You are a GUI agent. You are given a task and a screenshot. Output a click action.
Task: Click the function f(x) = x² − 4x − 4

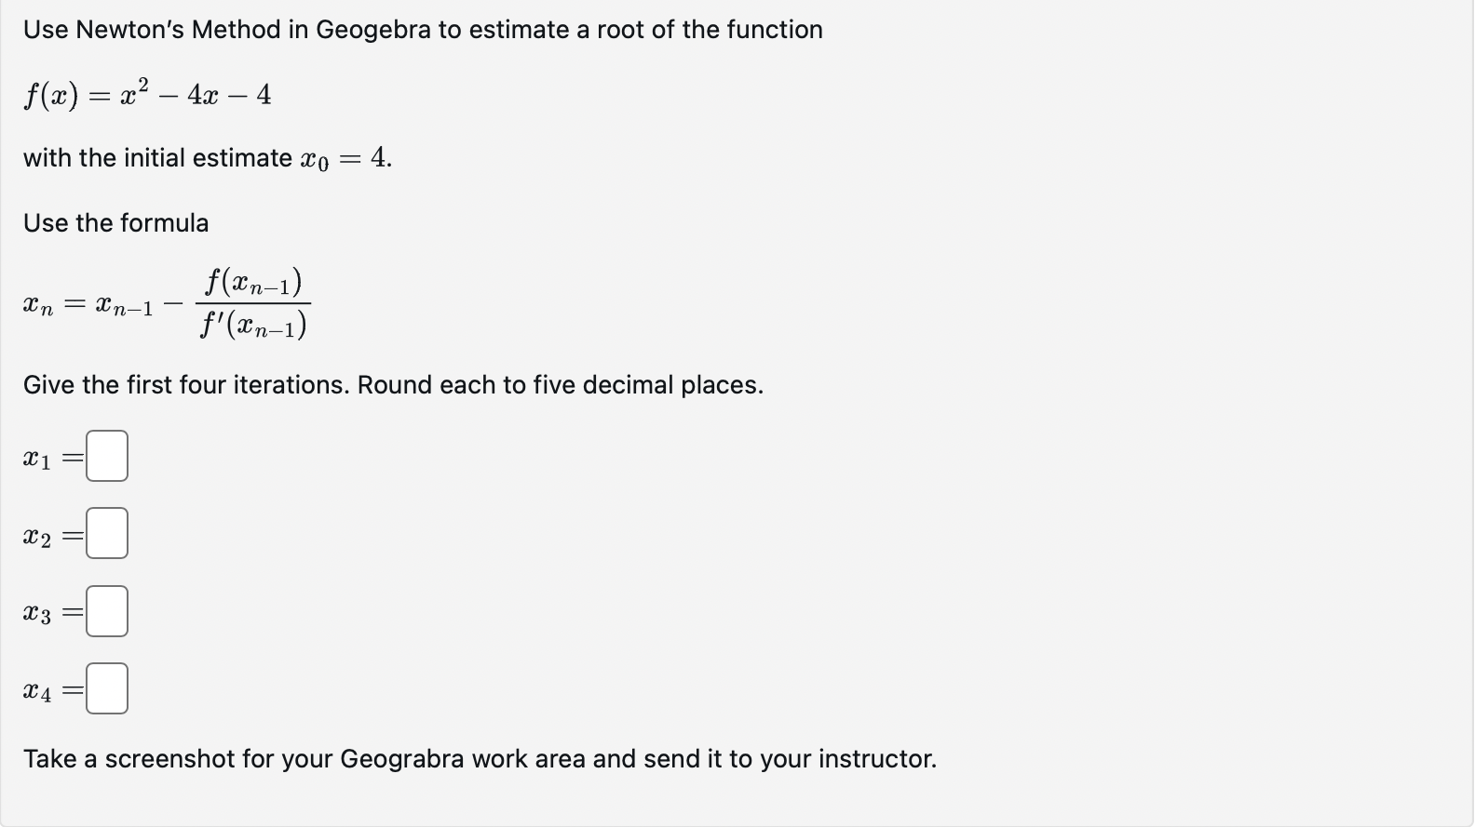[145, 93]
